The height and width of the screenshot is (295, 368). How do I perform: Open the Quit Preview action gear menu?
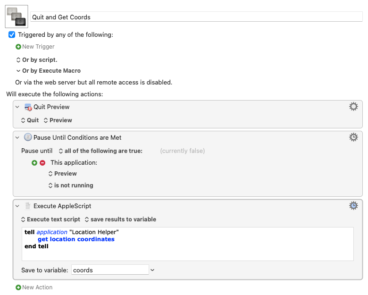tap(353, 107)
